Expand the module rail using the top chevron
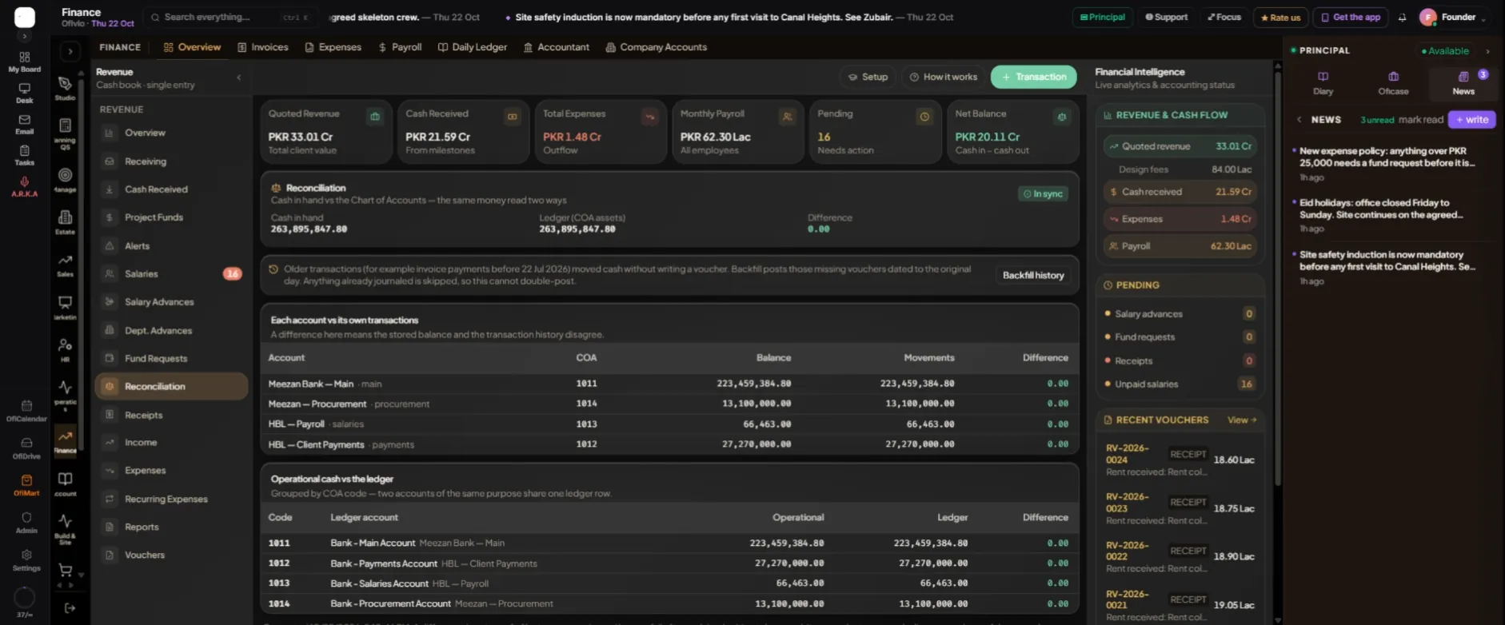Image resolution: width=1505 pixels, height=625 pixels. [x=70, y=51]
